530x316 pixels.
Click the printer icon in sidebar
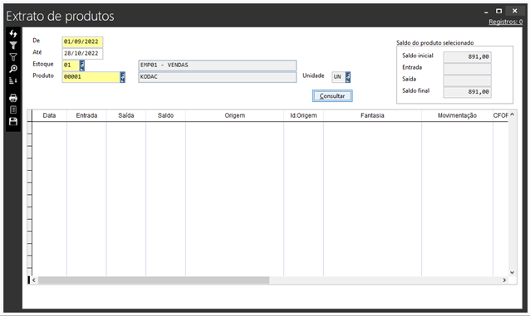pyautogui.click(x=13, y=98)
